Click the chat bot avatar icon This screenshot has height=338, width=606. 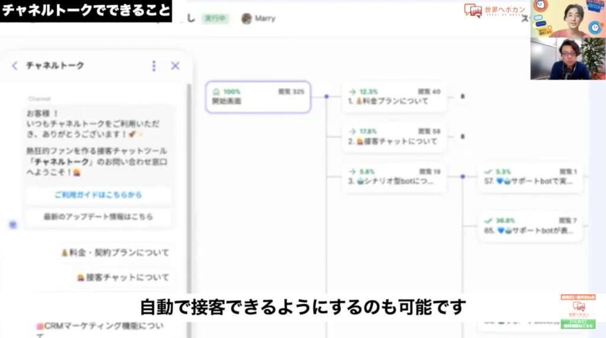(x=13, y=225)
